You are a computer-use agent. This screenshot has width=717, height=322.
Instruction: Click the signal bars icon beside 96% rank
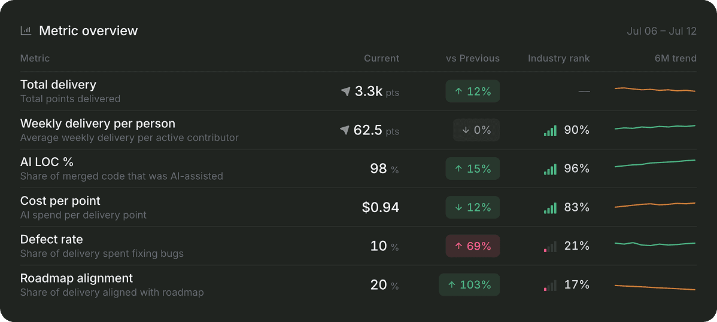pyautogui.click(x=550, y=169)
